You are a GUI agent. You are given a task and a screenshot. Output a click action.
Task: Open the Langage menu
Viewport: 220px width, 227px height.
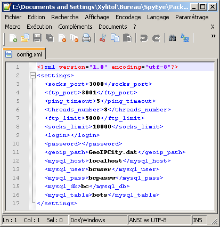coord(158,17)
